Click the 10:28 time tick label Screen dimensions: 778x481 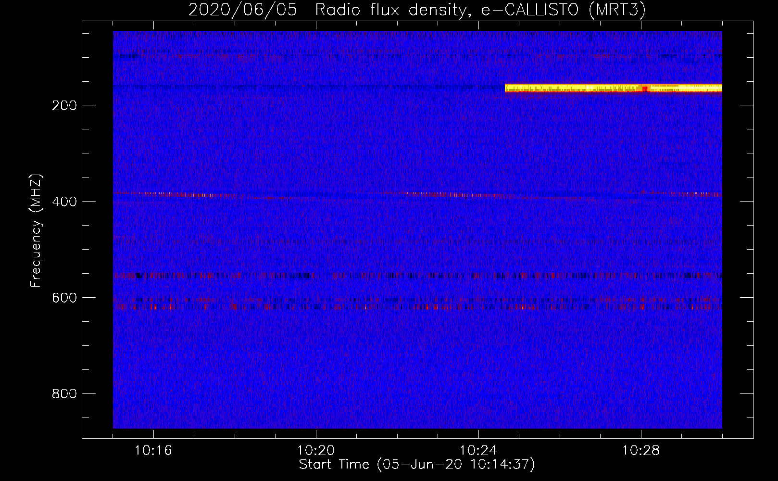[x=641, y=451]
